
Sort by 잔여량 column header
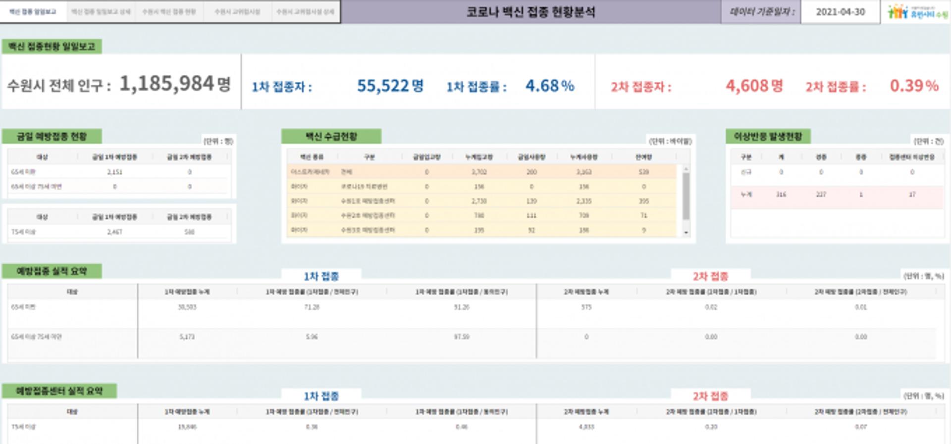pos(643,157)
